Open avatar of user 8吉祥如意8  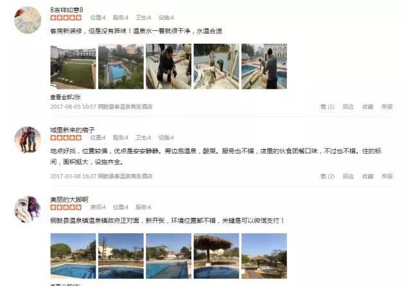28,20
